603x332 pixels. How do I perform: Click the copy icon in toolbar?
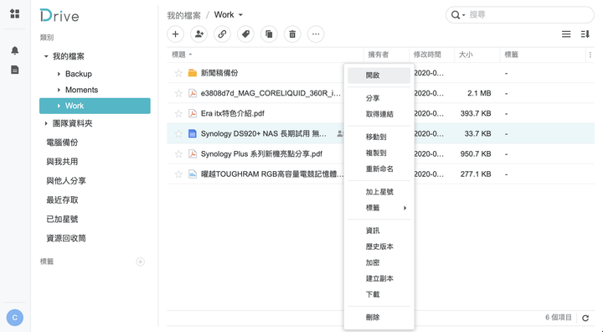point(269,34)
